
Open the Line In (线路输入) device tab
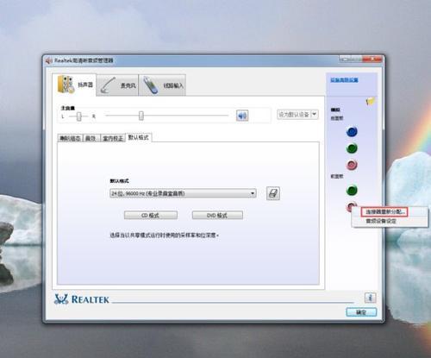pos(162,85)
